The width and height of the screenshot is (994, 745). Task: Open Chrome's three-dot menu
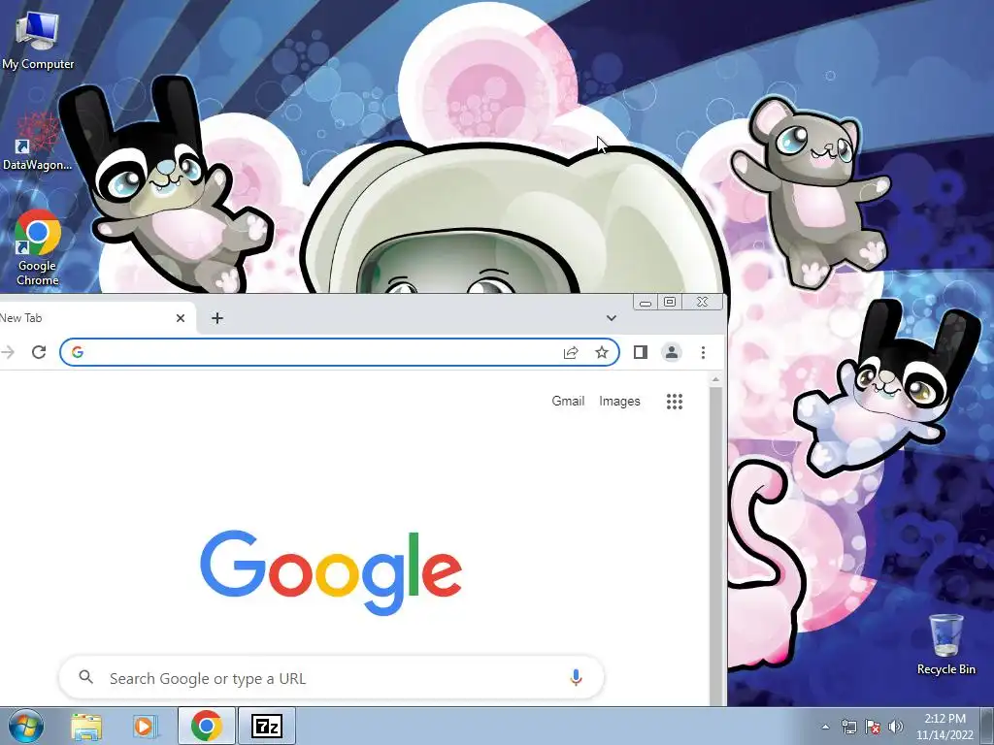tap(703, 352)
